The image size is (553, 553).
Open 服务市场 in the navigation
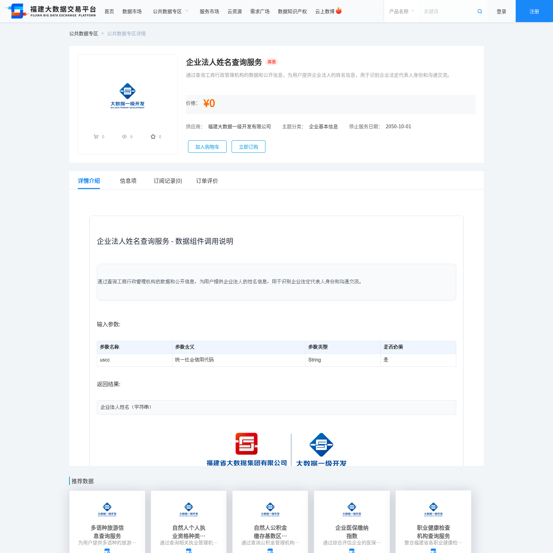pos(209,11)
